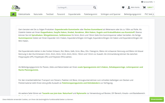Open the Schlingen und Spanner menu
Viewport: 165px width, 103px height.
[x=111, y=14]
